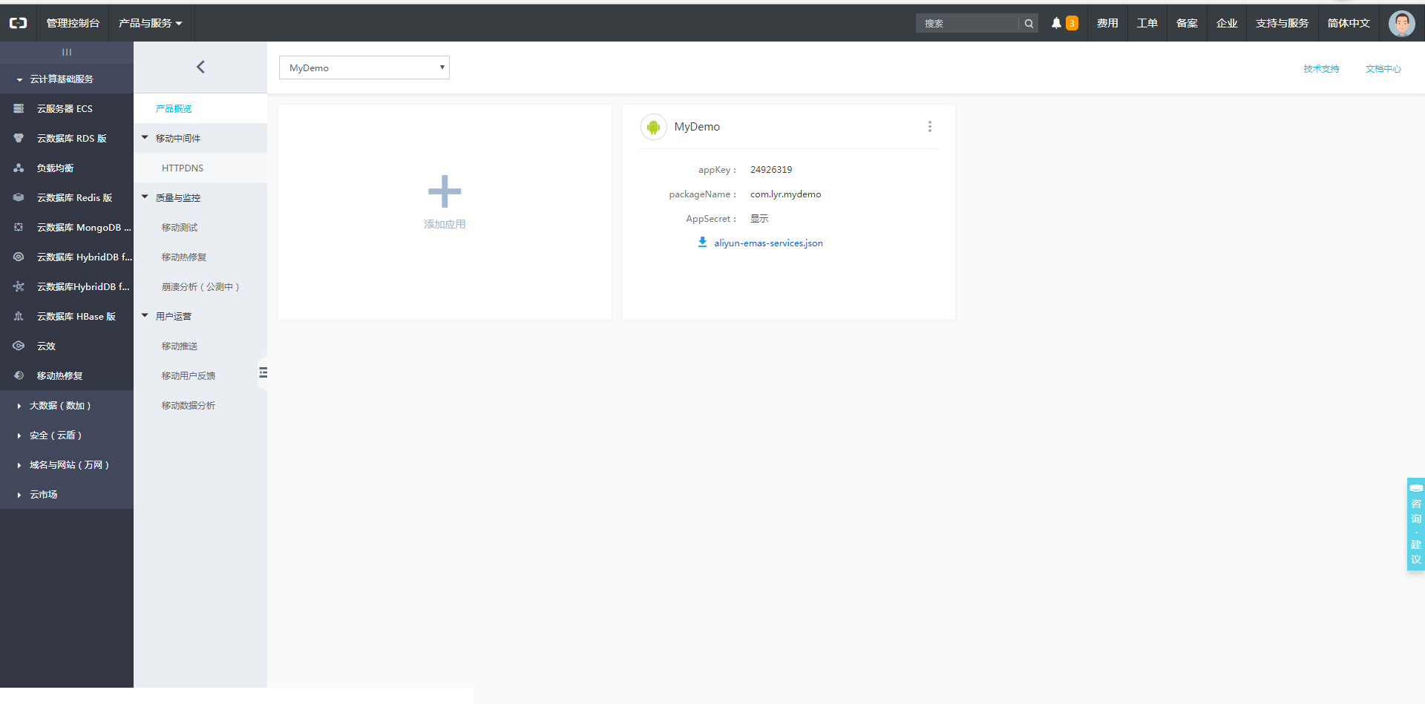This screenshot has width=1425, height=704.
Task: Expand the 大数据（数加） section
Action: click(67, 405)
